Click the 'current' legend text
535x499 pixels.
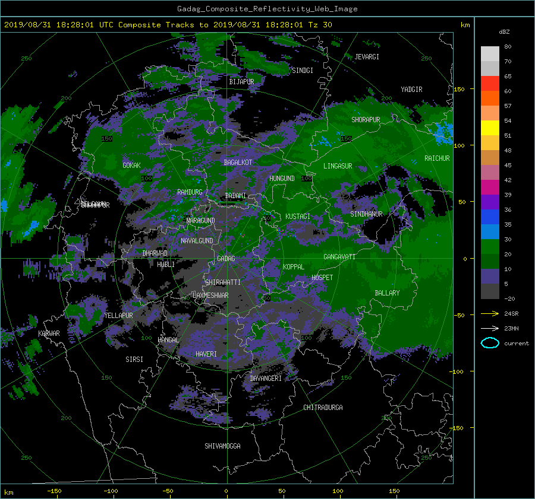coord(517,344)
